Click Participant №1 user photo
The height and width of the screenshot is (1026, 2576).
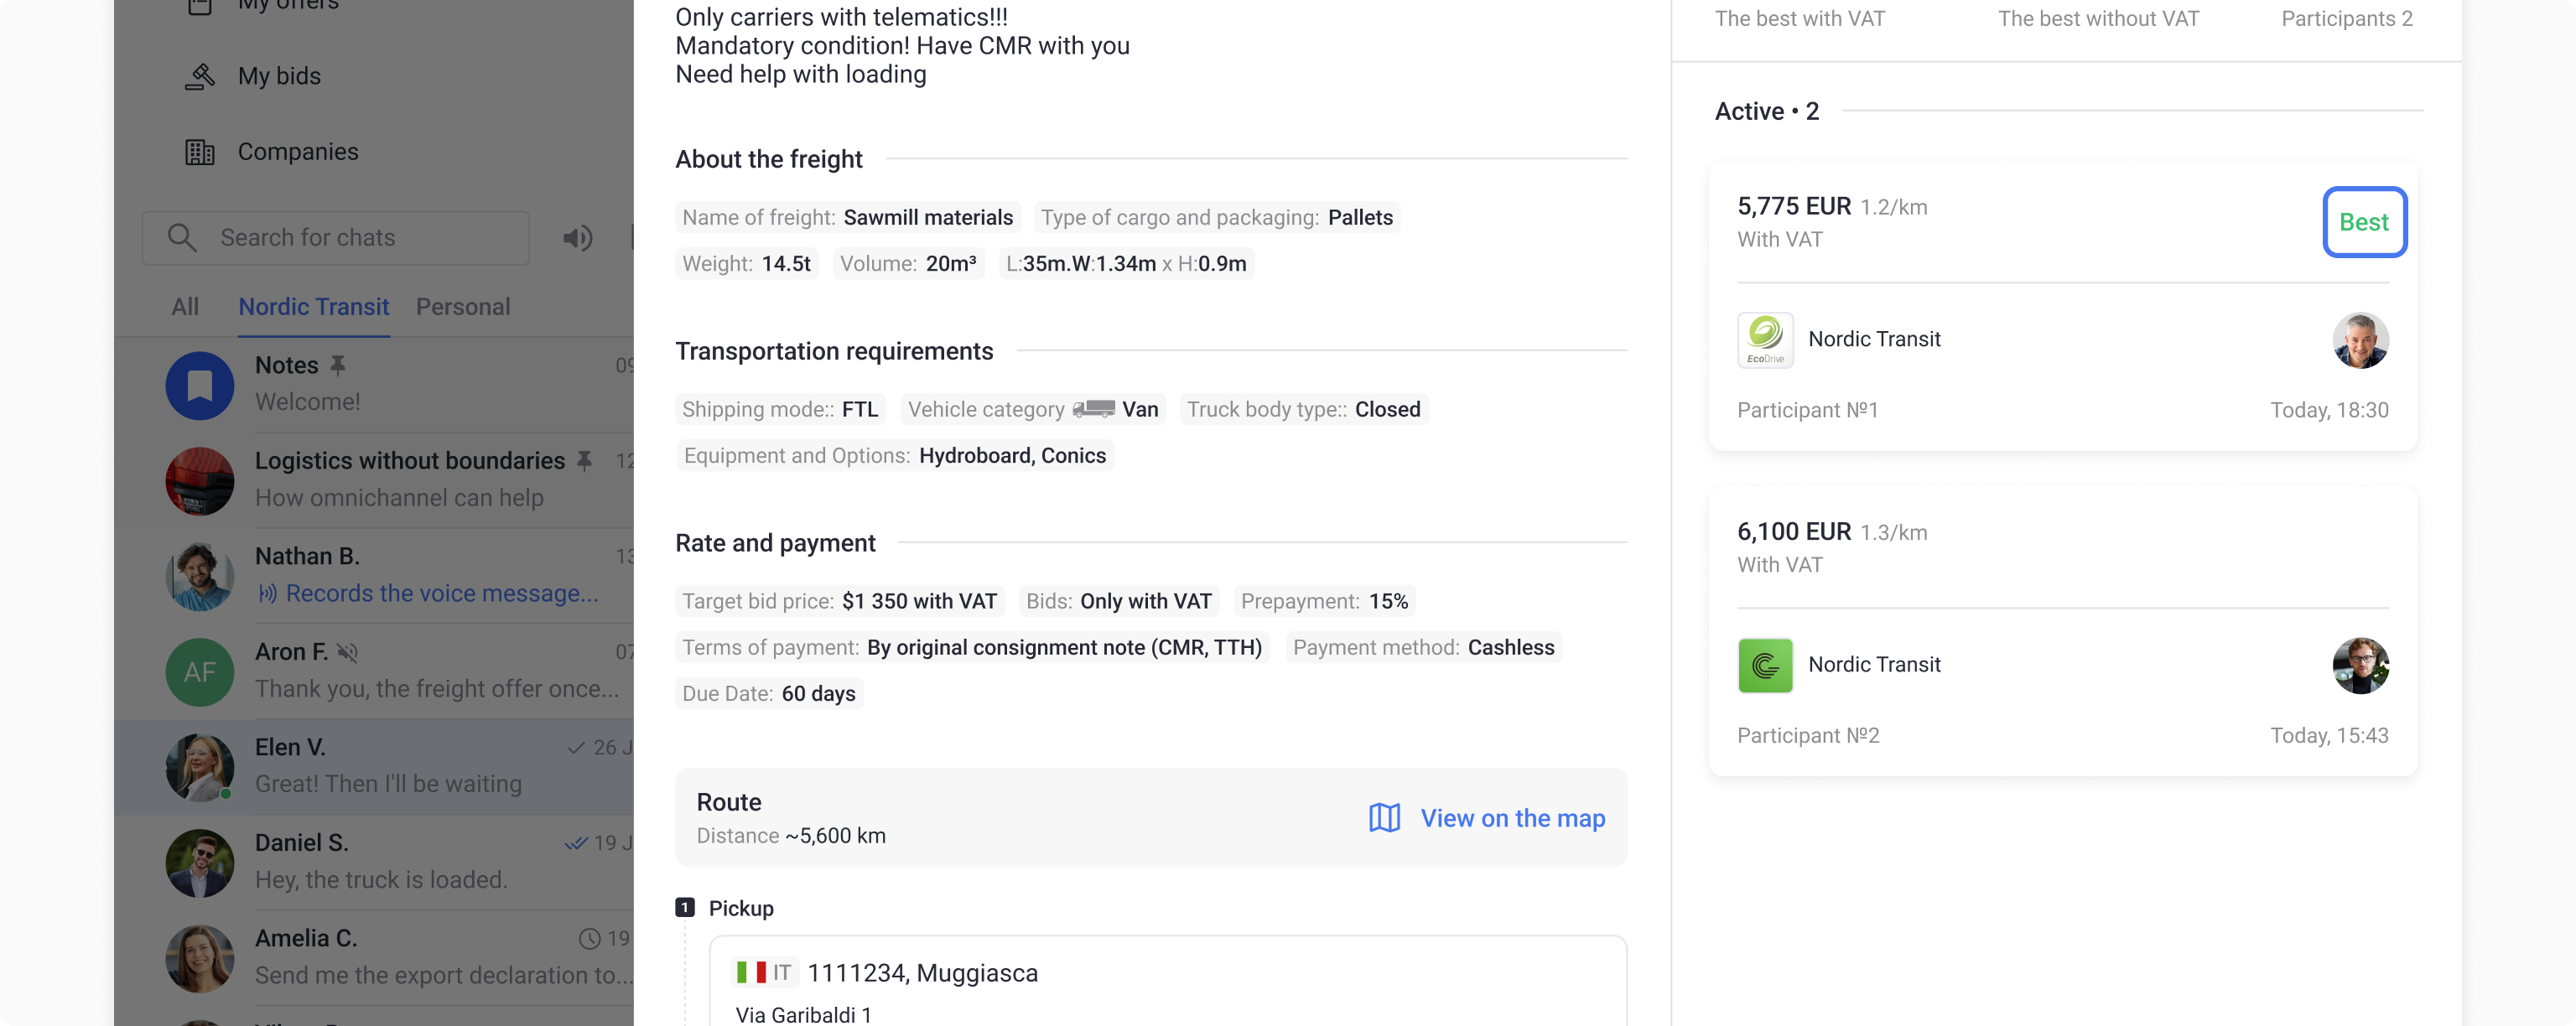(x=2360, y=340)
